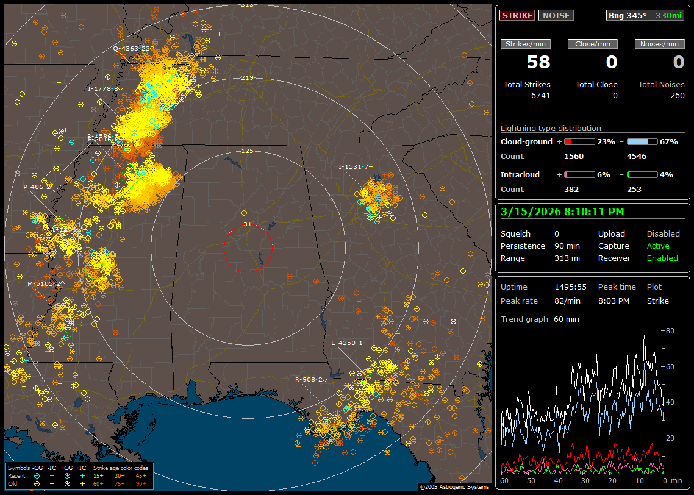Click the storm cell label E-4350-1
The width and height of the screenshot is (694, 495).
point(347,343)
